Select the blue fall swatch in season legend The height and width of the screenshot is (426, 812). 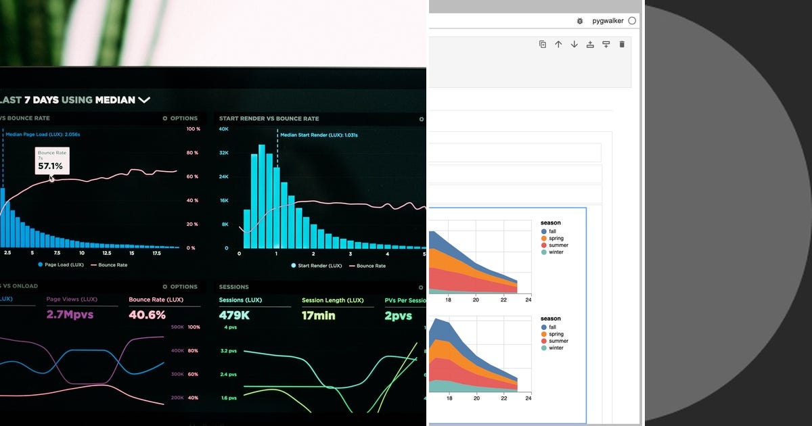[543, 231]
